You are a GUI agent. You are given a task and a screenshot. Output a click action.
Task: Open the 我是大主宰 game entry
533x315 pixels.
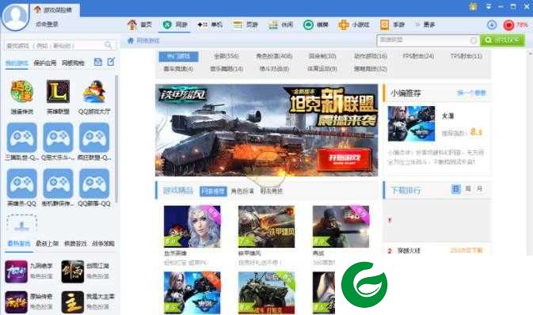pos(88,302)
